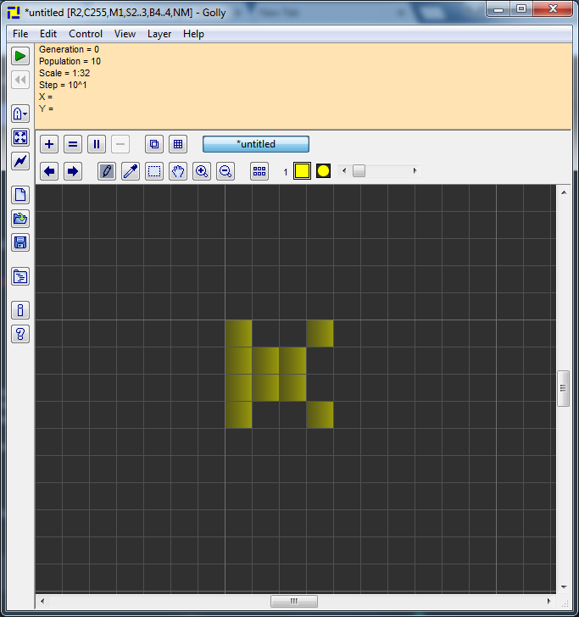579x617 pixels.
Task: Click the horizontal scrollbar thumb
Action: pos(294,601)
